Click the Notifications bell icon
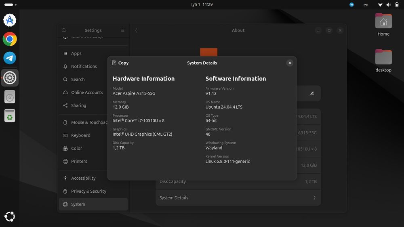The width and height of the screenshot is (404, 227). click(x=65, y=66)
